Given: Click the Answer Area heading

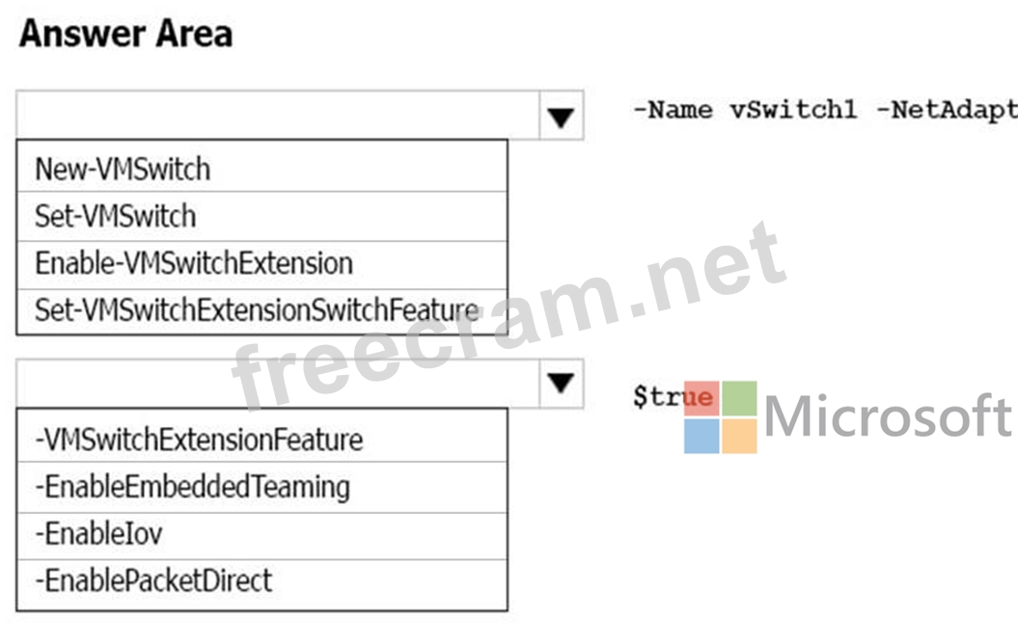Looking at the screenshot, I should click(x=126, y=34).
